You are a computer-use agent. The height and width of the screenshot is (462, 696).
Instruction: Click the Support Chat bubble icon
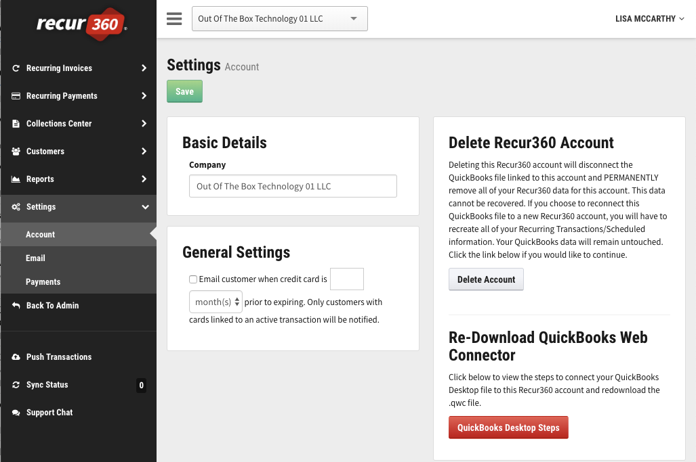point(16,413)
